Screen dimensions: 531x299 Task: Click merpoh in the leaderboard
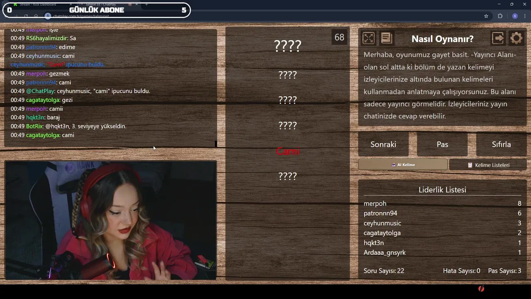(x=375, y=203)
